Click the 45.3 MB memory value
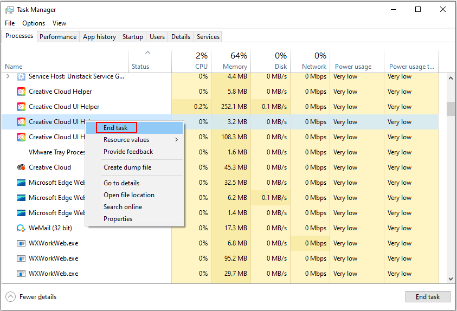457x311 pixels. pos(236,167)
